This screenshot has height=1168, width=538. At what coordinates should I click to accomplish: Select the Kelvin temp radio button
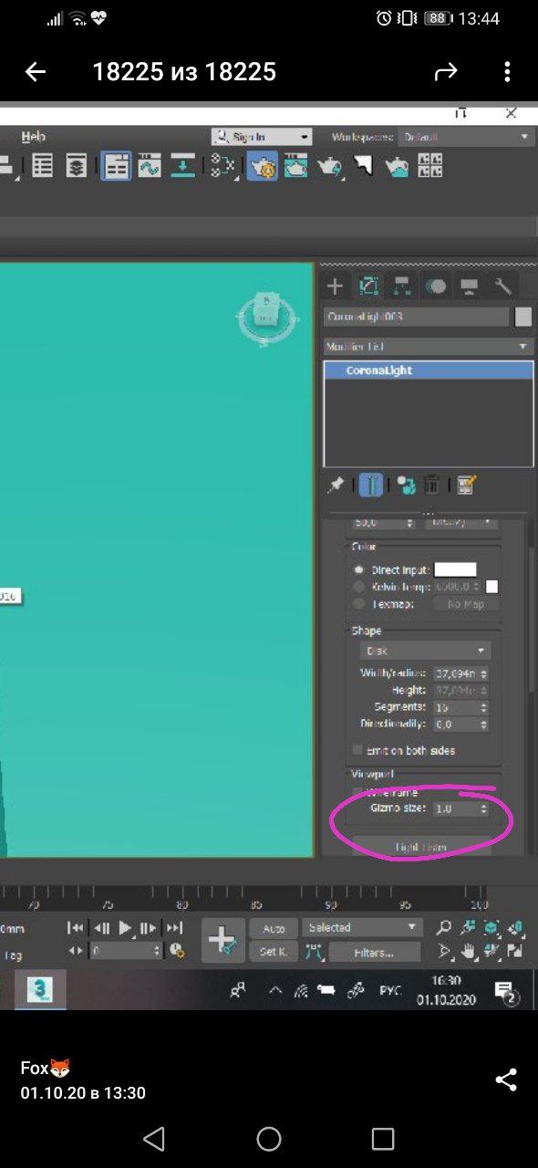click(x=359, y=587)
